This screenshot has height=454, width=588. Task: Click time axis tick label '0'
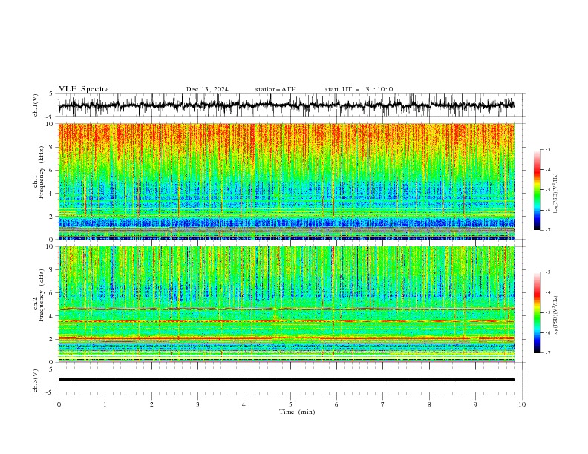[59, 404]
